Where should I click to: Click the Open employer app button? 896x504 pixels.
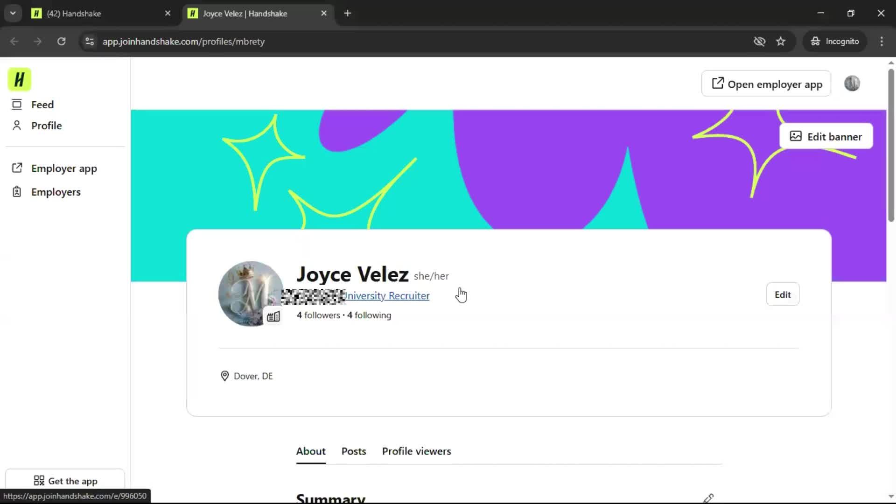(x=766, y=84)
